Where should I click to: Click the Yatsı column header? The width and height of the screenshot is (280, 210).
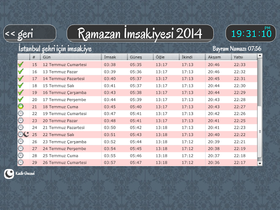pyautogui.click(x=244, y=57)
